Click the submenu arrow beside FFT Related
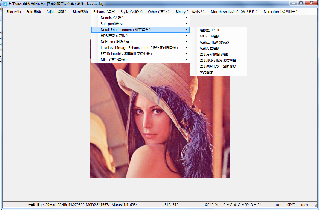The height and width of the screenshot is (210, 324). 186,54
